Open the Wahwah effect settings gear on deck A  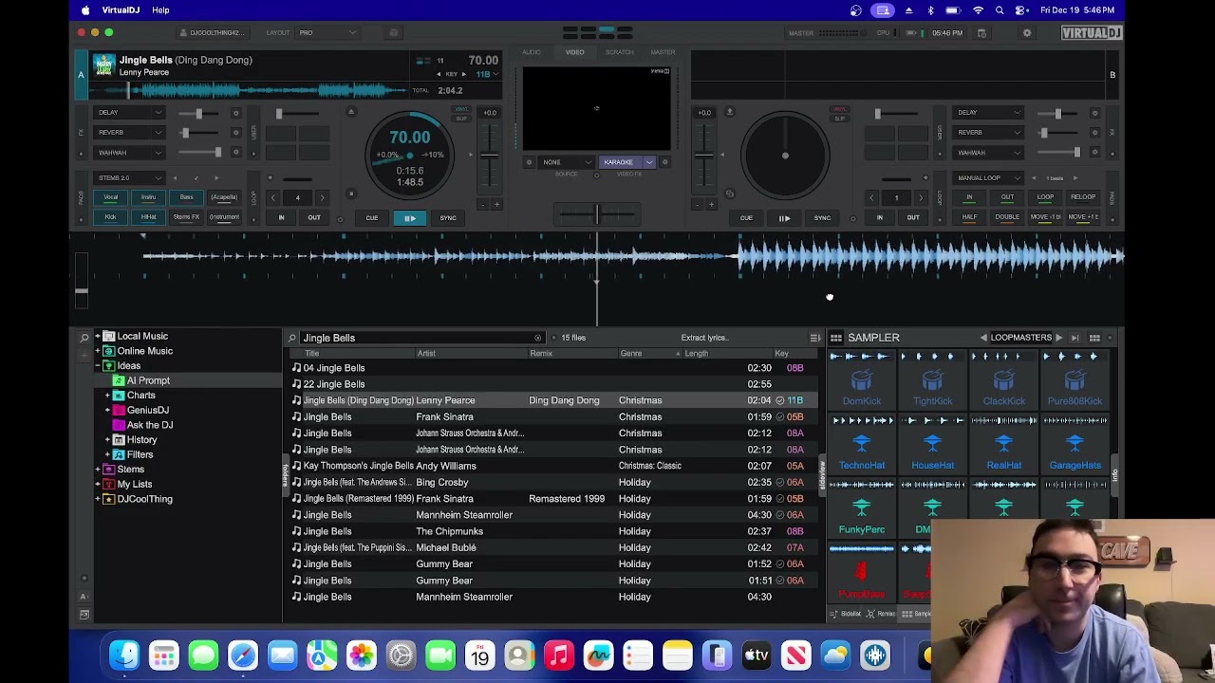click(x=235, y=153)
